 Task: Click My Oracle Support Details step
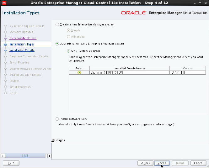tap(27, 26)
